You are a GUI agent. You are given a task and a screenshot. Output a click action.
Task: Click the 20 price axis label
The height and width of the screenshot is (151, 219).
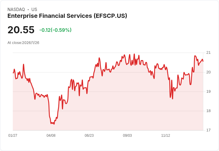208,72
